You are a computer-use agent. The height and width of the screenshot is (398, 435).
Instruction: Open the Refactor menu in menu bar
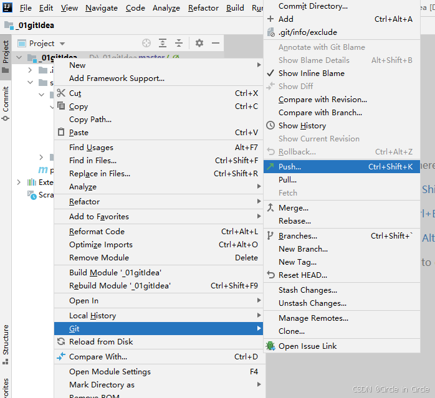coord(203,8)
